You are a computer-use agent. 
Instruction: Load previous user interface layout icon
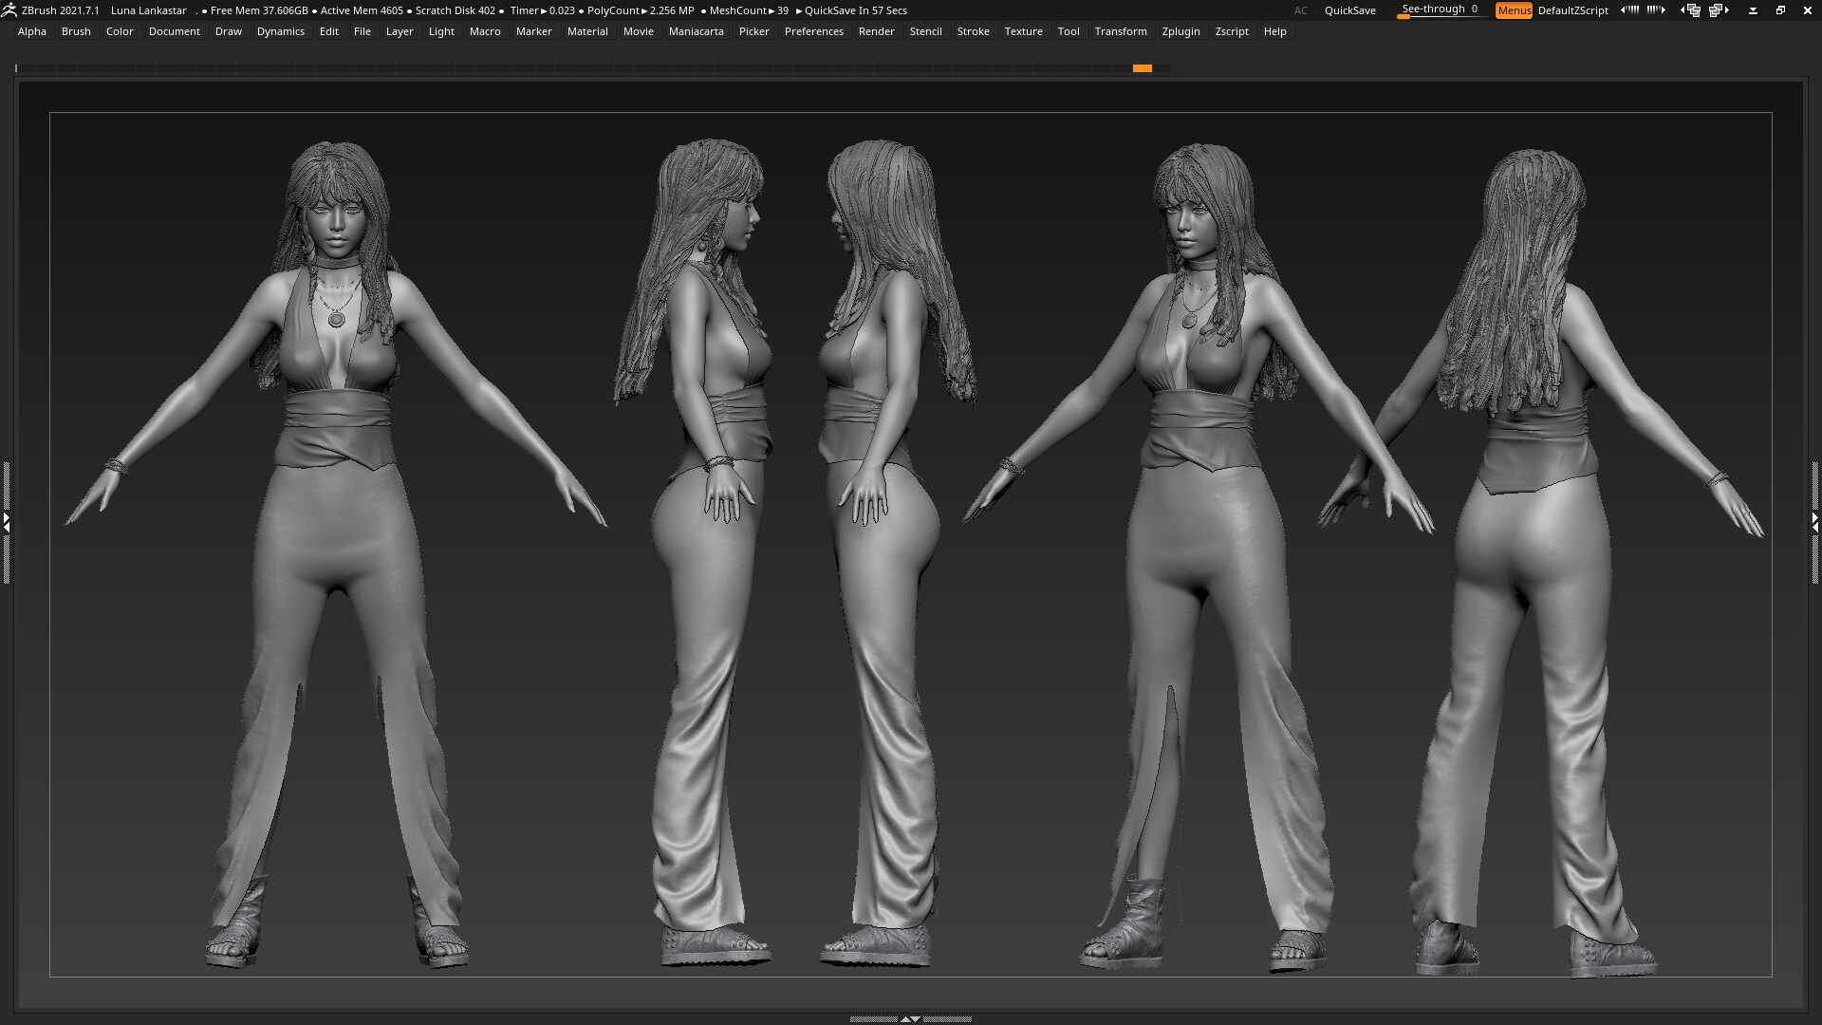[x=1690, y=10]
